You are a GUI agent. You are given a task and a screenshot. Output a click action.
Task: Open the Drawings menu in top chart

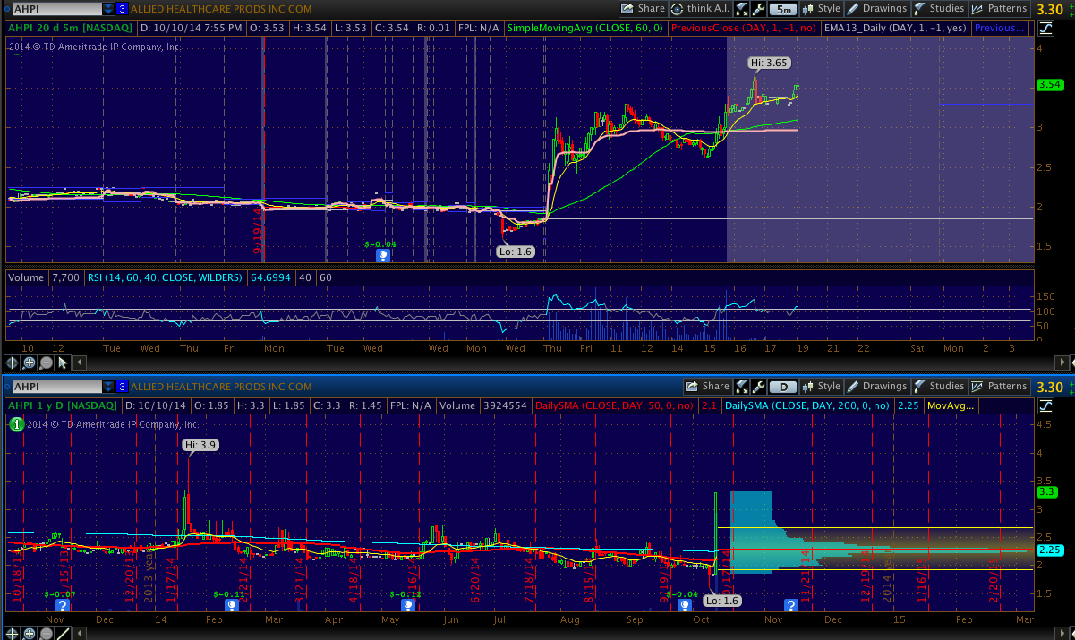pos(877,9)
